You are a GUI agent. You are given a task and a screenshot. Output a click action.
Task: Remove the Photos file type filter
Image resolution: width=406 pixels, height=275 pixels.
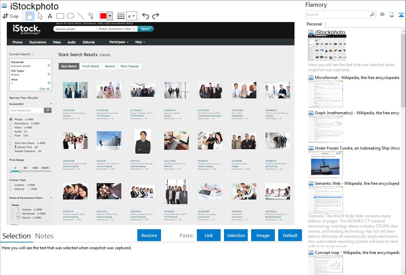tap(49, 74)
